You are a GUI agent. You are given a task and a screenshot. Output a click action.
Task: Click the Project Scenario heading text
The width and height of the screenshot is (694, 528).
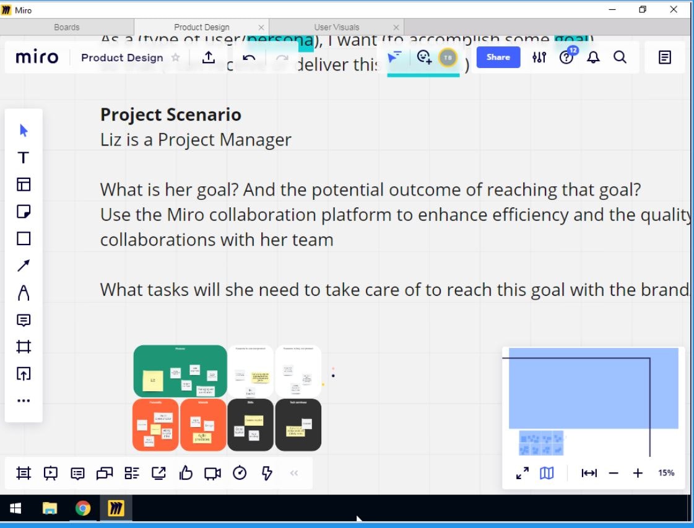171,115
